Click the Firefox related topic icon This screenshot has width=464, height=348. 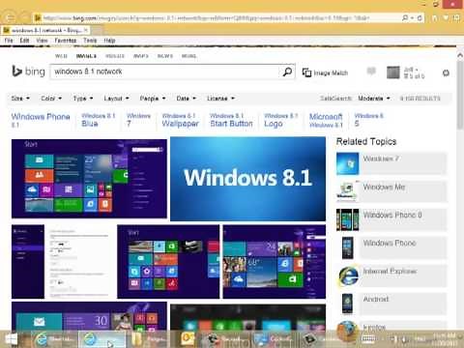pyautogui.click(x=348, y=331)
